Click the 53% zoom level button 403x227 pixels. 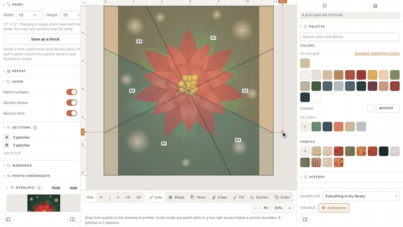[x=278, y=208]
